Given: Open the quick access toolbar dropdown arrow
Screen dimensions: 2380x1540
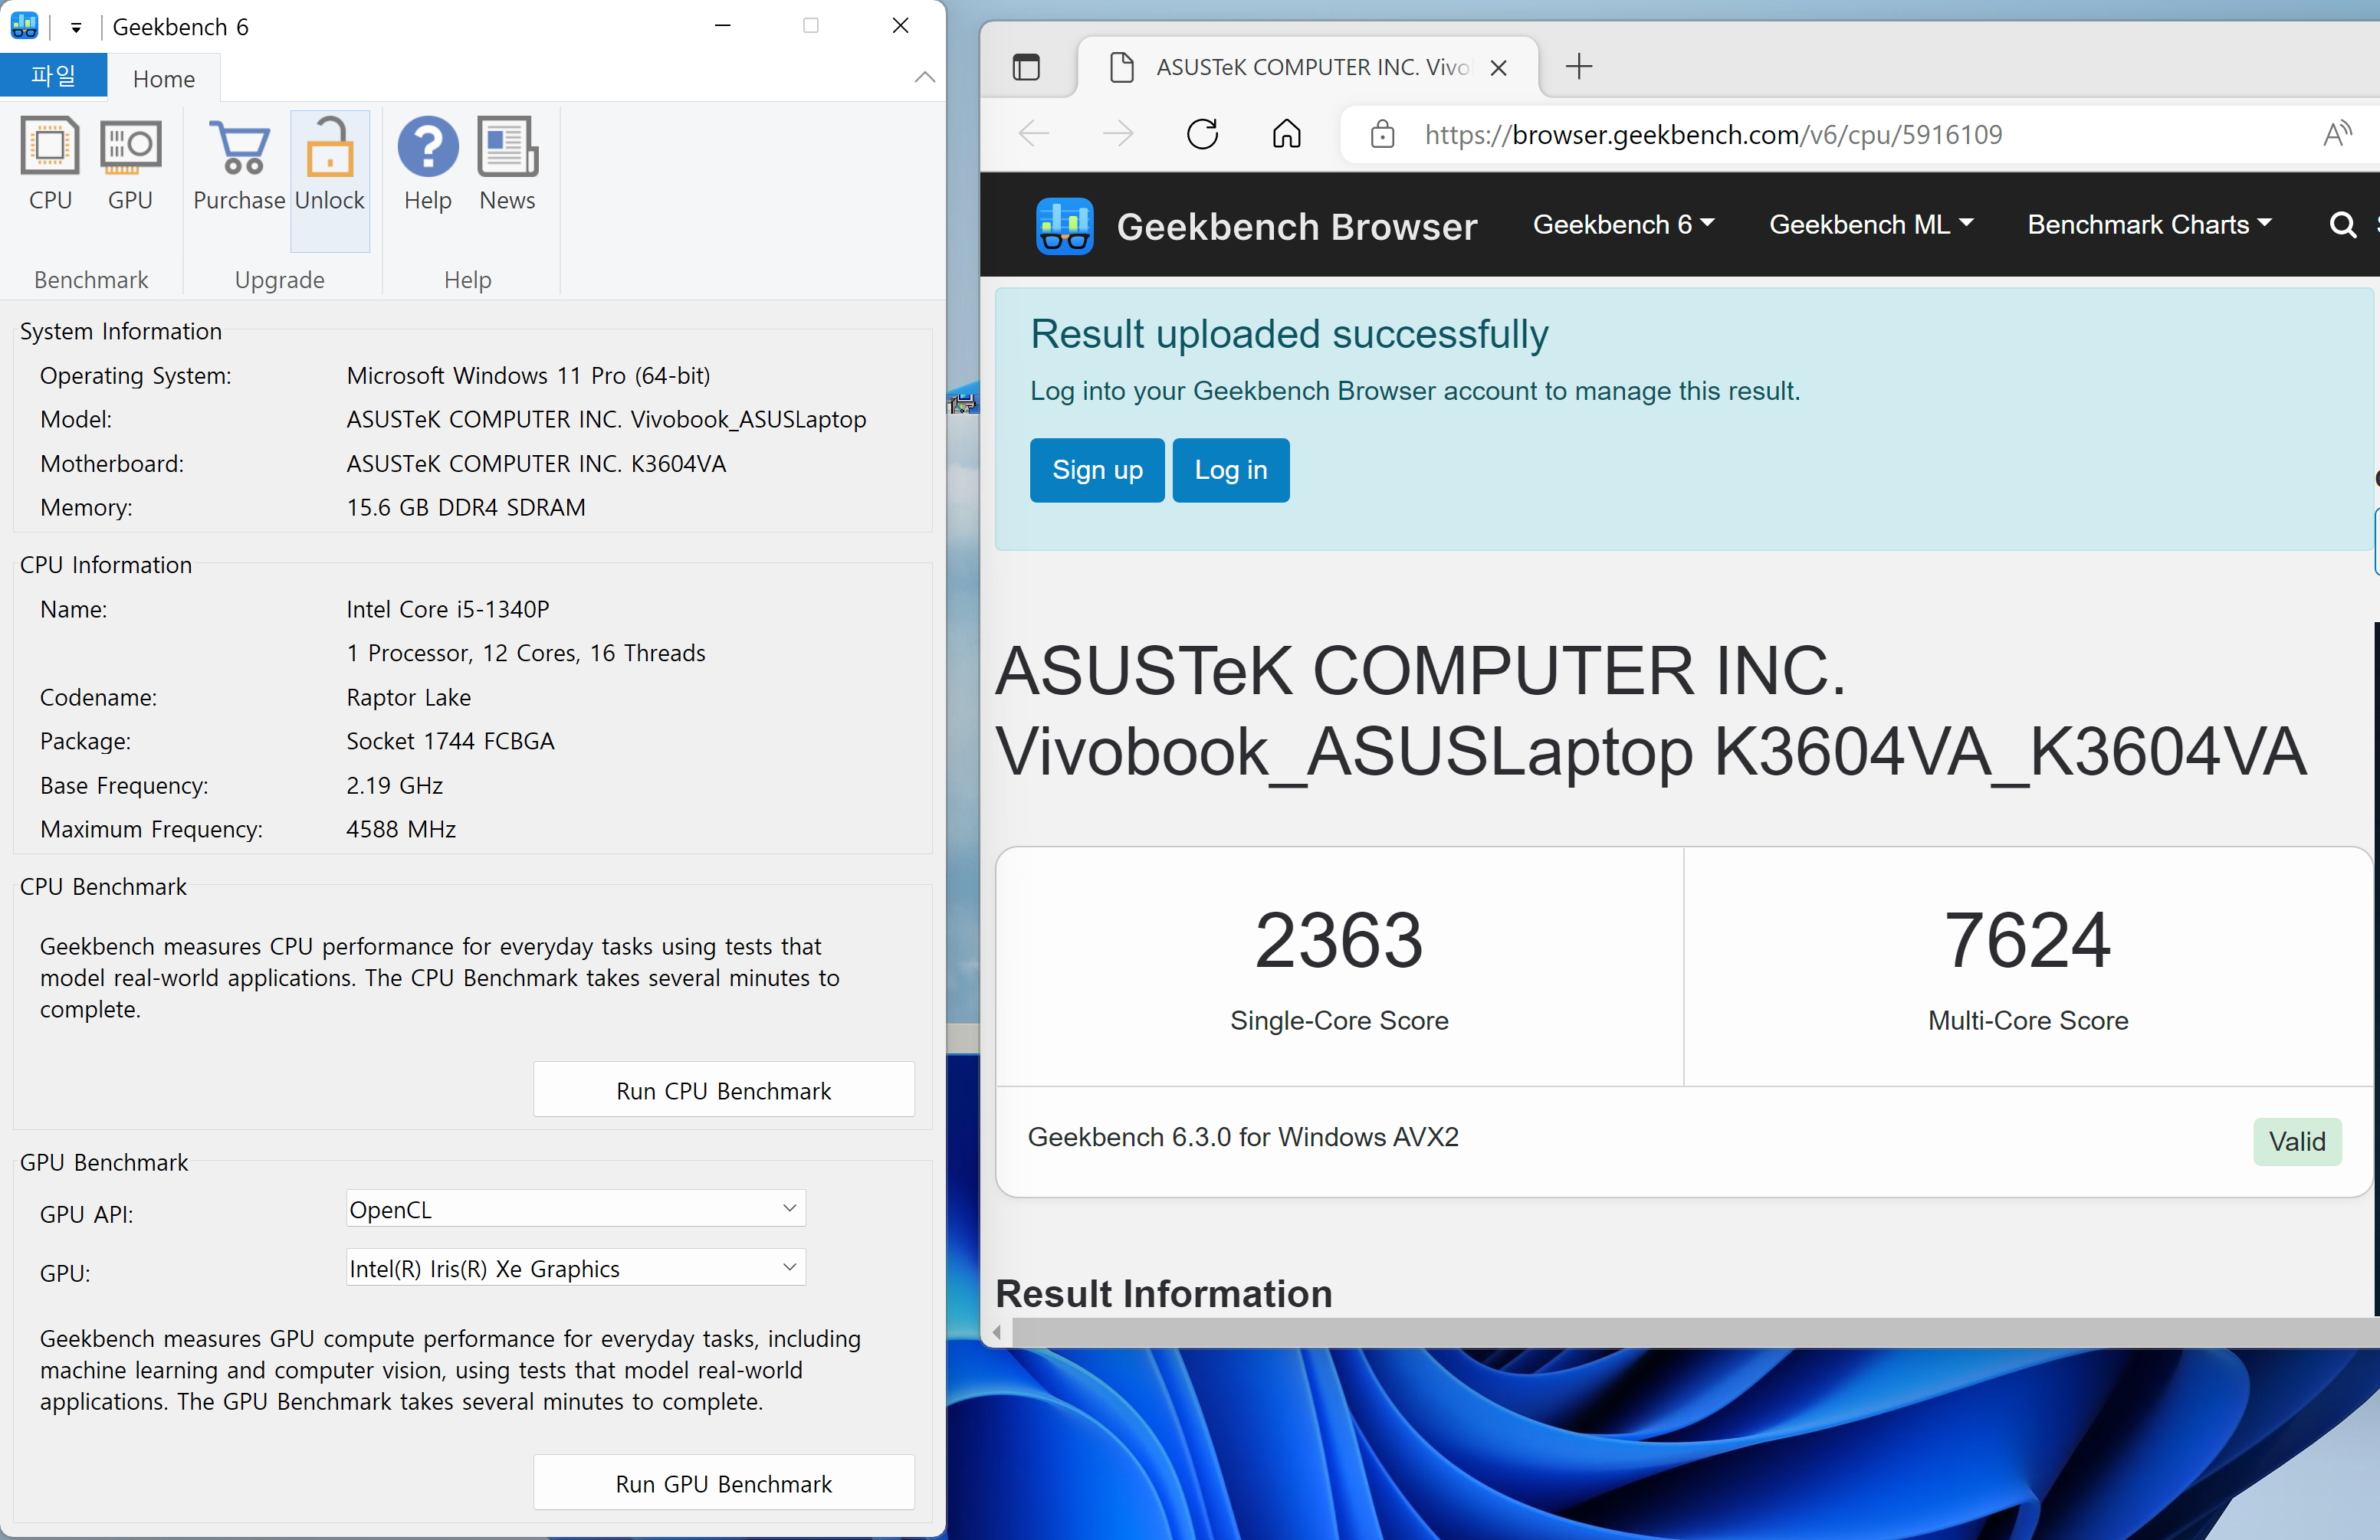Looking at the screenshot, I should coord(76,28).
